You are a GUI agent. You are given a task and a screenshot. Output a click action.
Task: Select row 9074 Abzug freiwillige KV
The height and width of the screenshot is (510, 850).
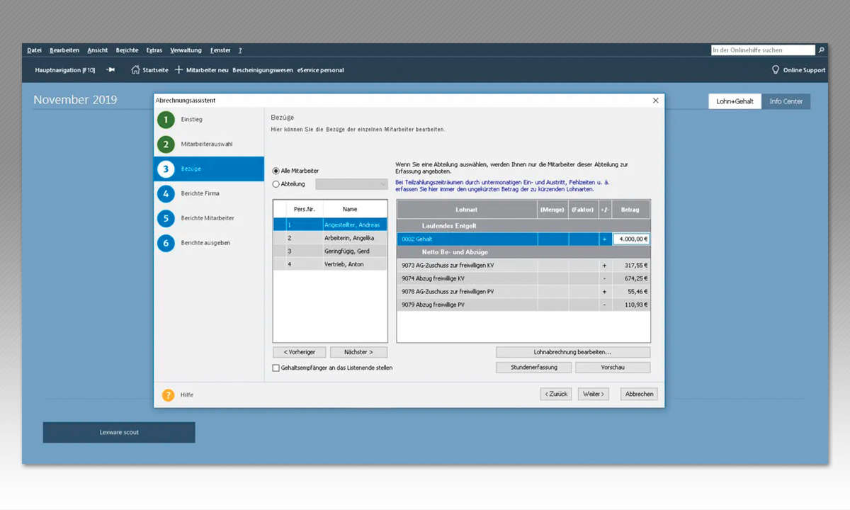pos(523,278)
